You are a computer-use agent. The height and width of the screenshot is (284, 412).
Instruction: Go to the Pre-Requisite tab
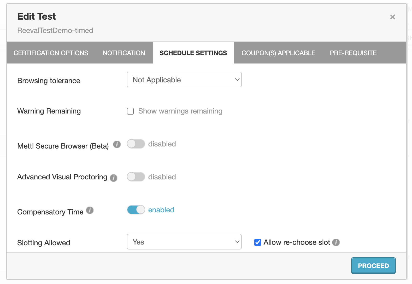(x=353, y=53)
